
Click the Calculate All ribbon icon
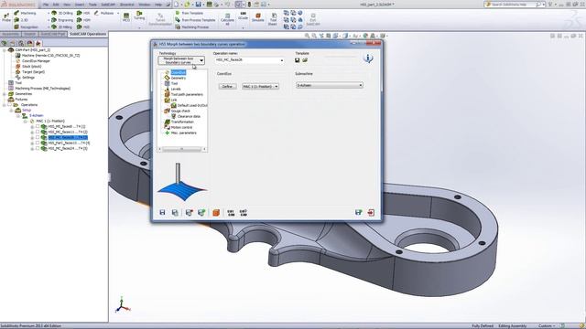click(227, 19)
